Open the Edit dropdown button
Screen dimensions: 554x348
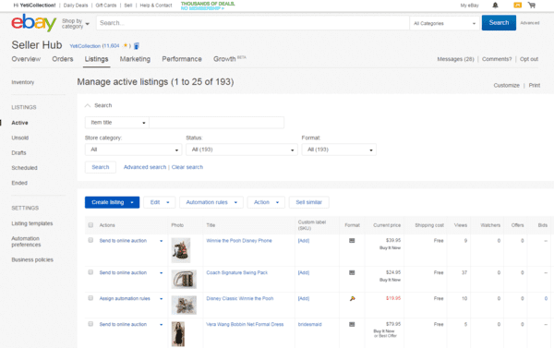coord(160,202)
